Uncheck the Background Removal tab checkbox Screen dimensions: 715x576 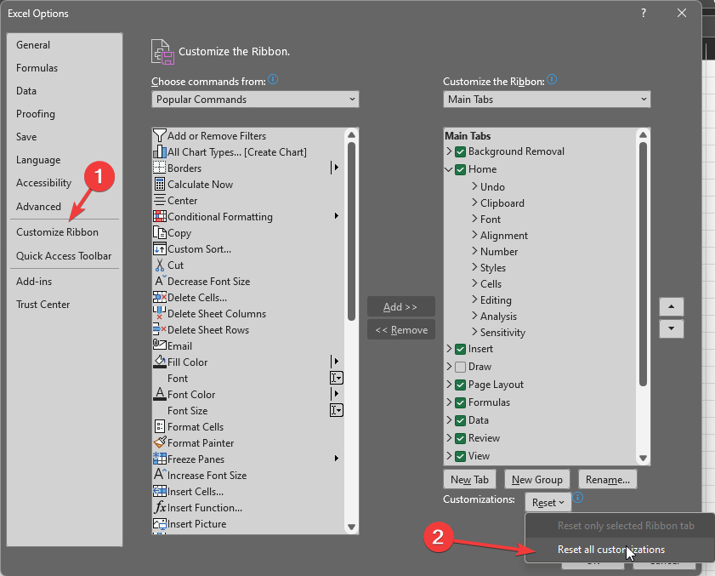pyautogui.click(x=460, y=151)
